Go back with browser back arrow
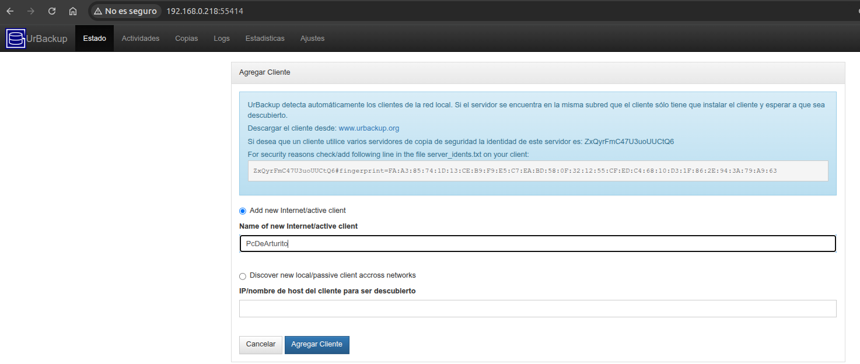This screenshot has width=860, height=364. coord(10,11)
